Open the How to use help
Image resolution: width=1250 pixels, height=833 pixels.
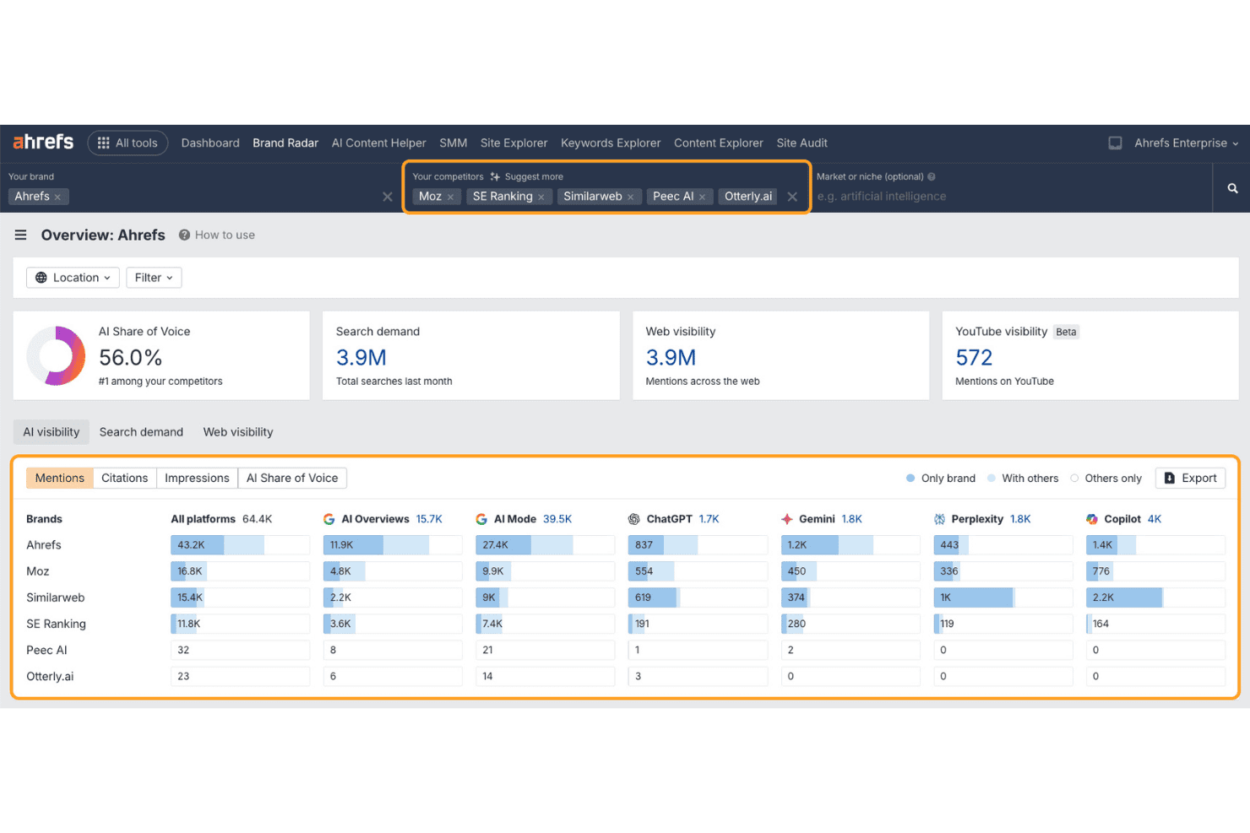point(217,235)
